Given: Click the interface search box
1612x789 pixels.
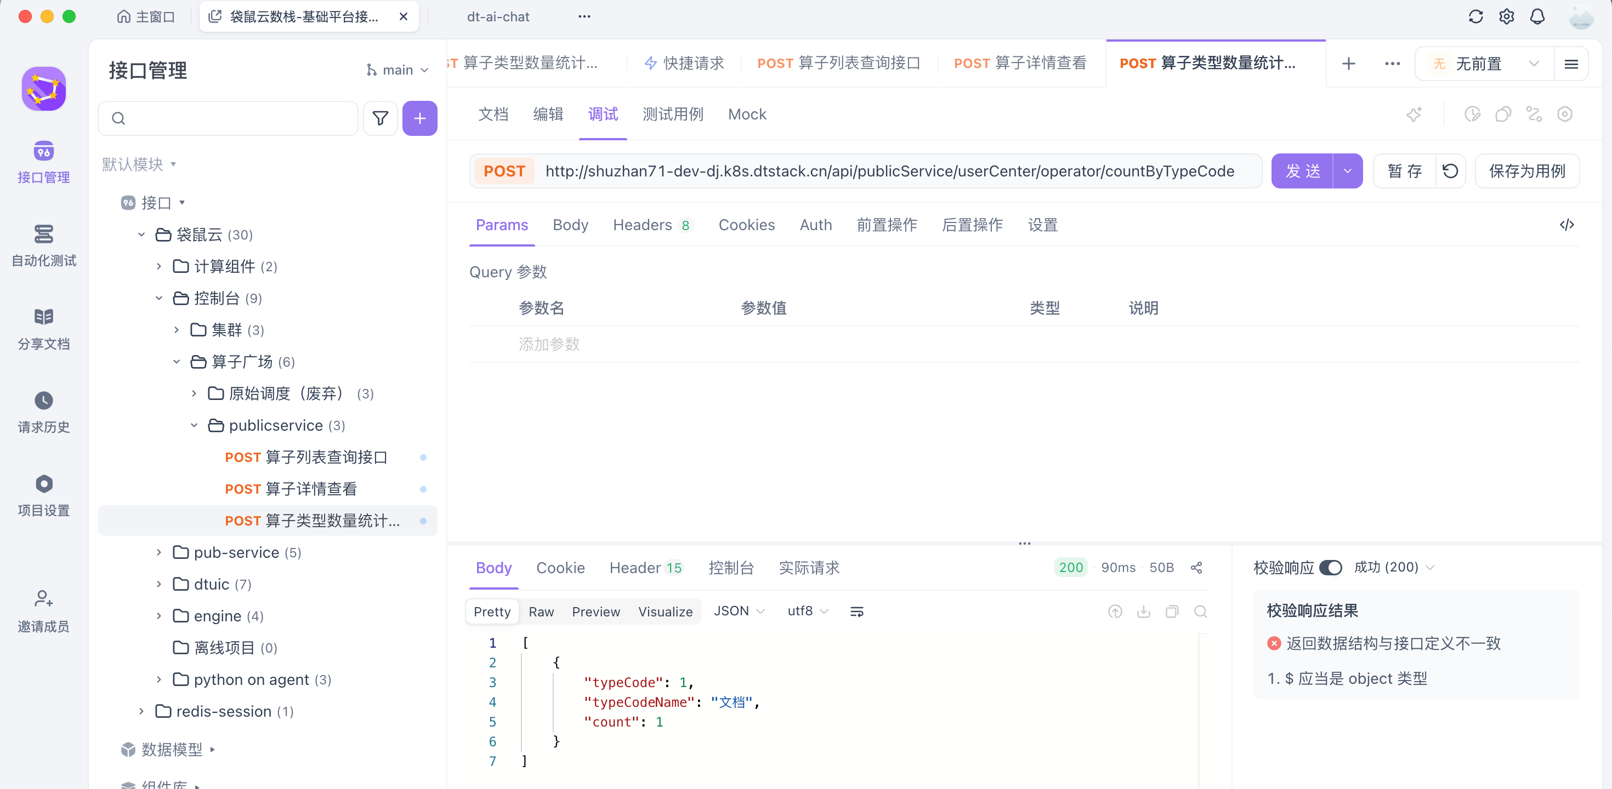Looking at the screenshot, I should [229, 118].
